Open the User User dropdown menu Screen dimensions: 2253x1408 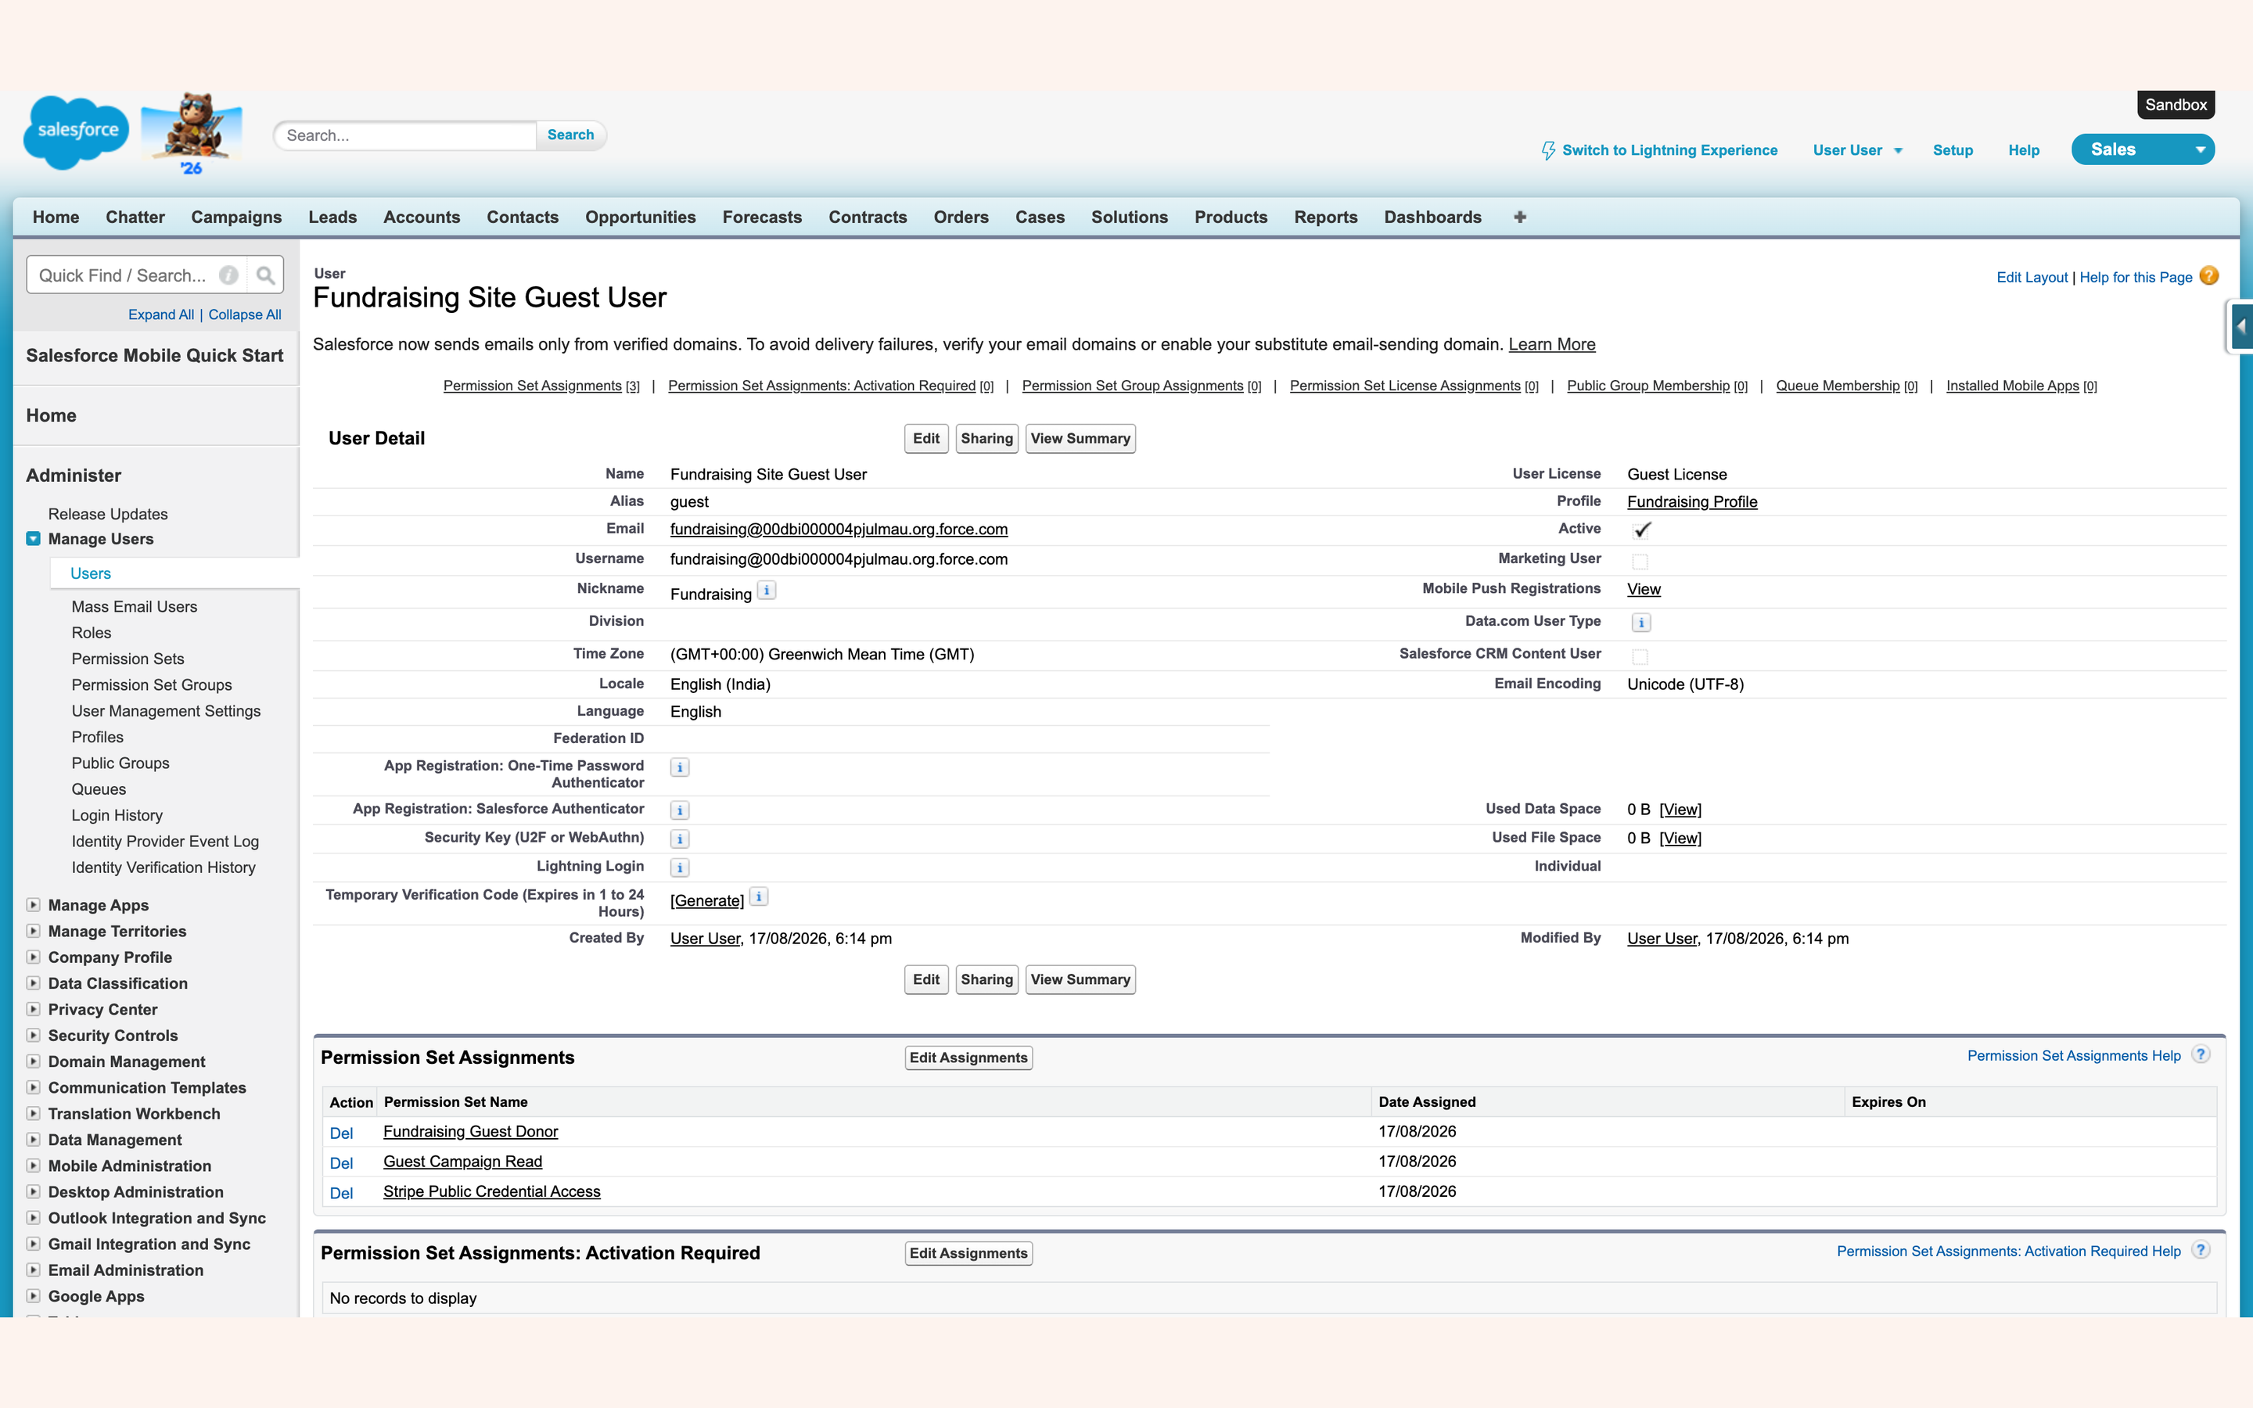click(x=1857, y=150)
